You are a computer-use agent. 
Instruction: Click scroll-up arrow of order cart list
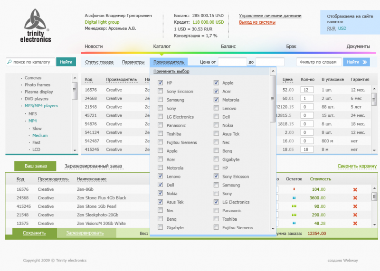click(374, 188)
